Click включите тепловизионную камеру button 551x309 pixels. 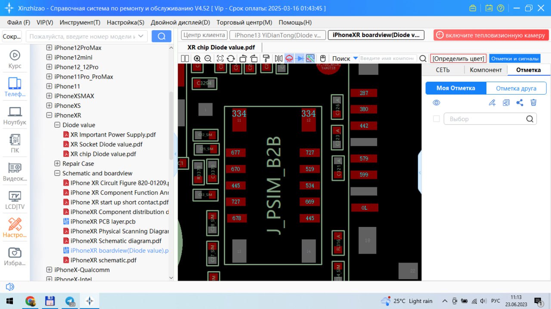click(x=491, y=35)
